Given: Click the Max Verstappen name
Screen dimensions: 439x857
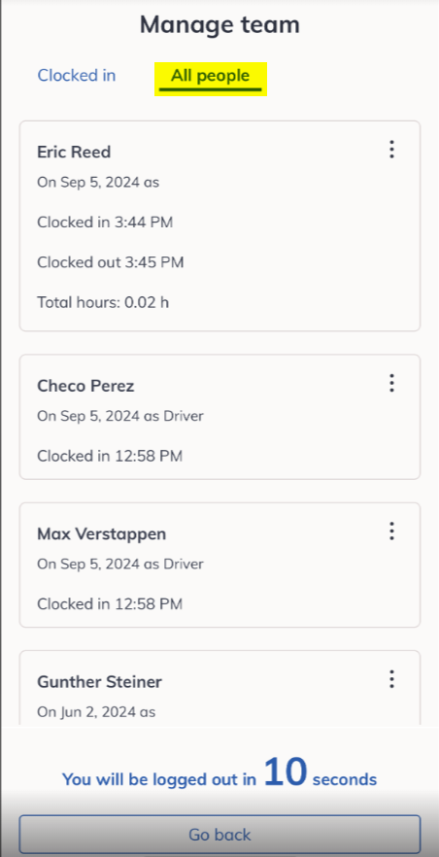Looking at the screenshot, I should coord(102,534).
